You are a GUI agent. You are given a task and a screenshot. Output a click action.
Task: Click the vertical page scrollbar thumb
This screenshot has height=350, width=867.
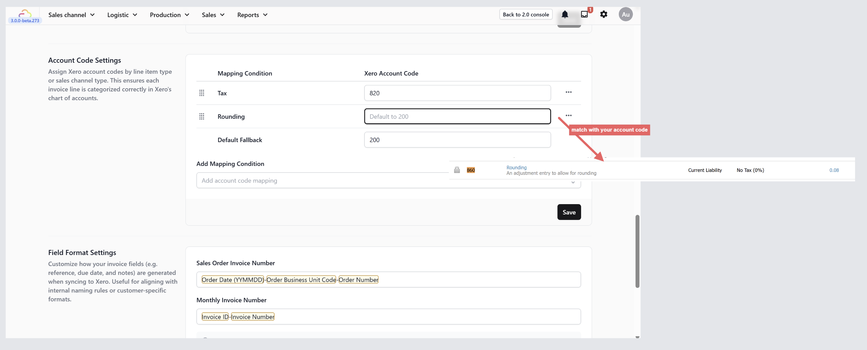[637, 251]
